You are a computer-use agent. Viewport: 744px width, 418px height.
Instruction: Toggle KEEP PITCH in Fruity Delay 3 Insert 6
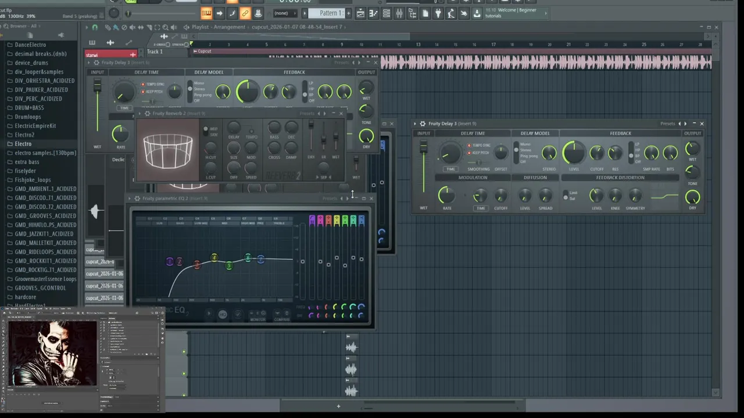click(143, 92)
